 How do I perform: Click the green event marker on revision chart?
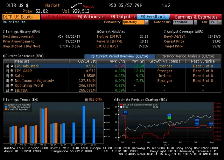[x=169, y=118]
